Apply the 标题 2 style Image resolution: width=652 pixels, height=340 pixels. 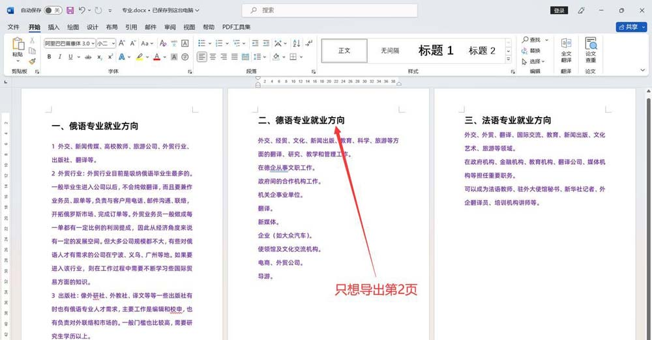[x=482, y=51]
